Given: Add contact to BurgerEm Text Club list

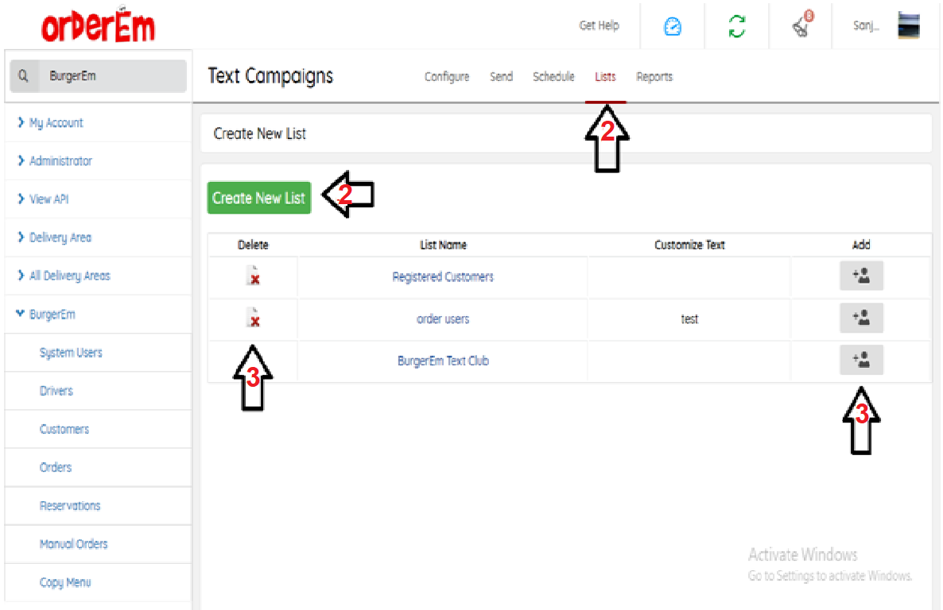Looking at the screenshot, I should pos(861,360).
